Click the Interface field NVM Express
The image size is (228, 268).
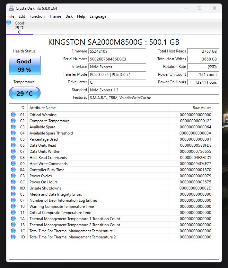(x=117, y=67)
